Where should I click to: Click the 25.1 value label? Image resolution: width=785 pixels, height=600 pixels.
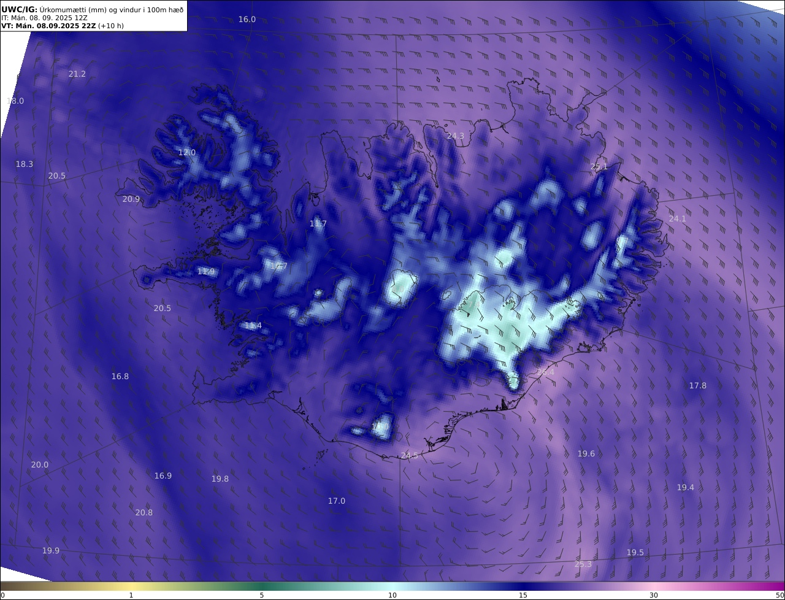[599, 167]
